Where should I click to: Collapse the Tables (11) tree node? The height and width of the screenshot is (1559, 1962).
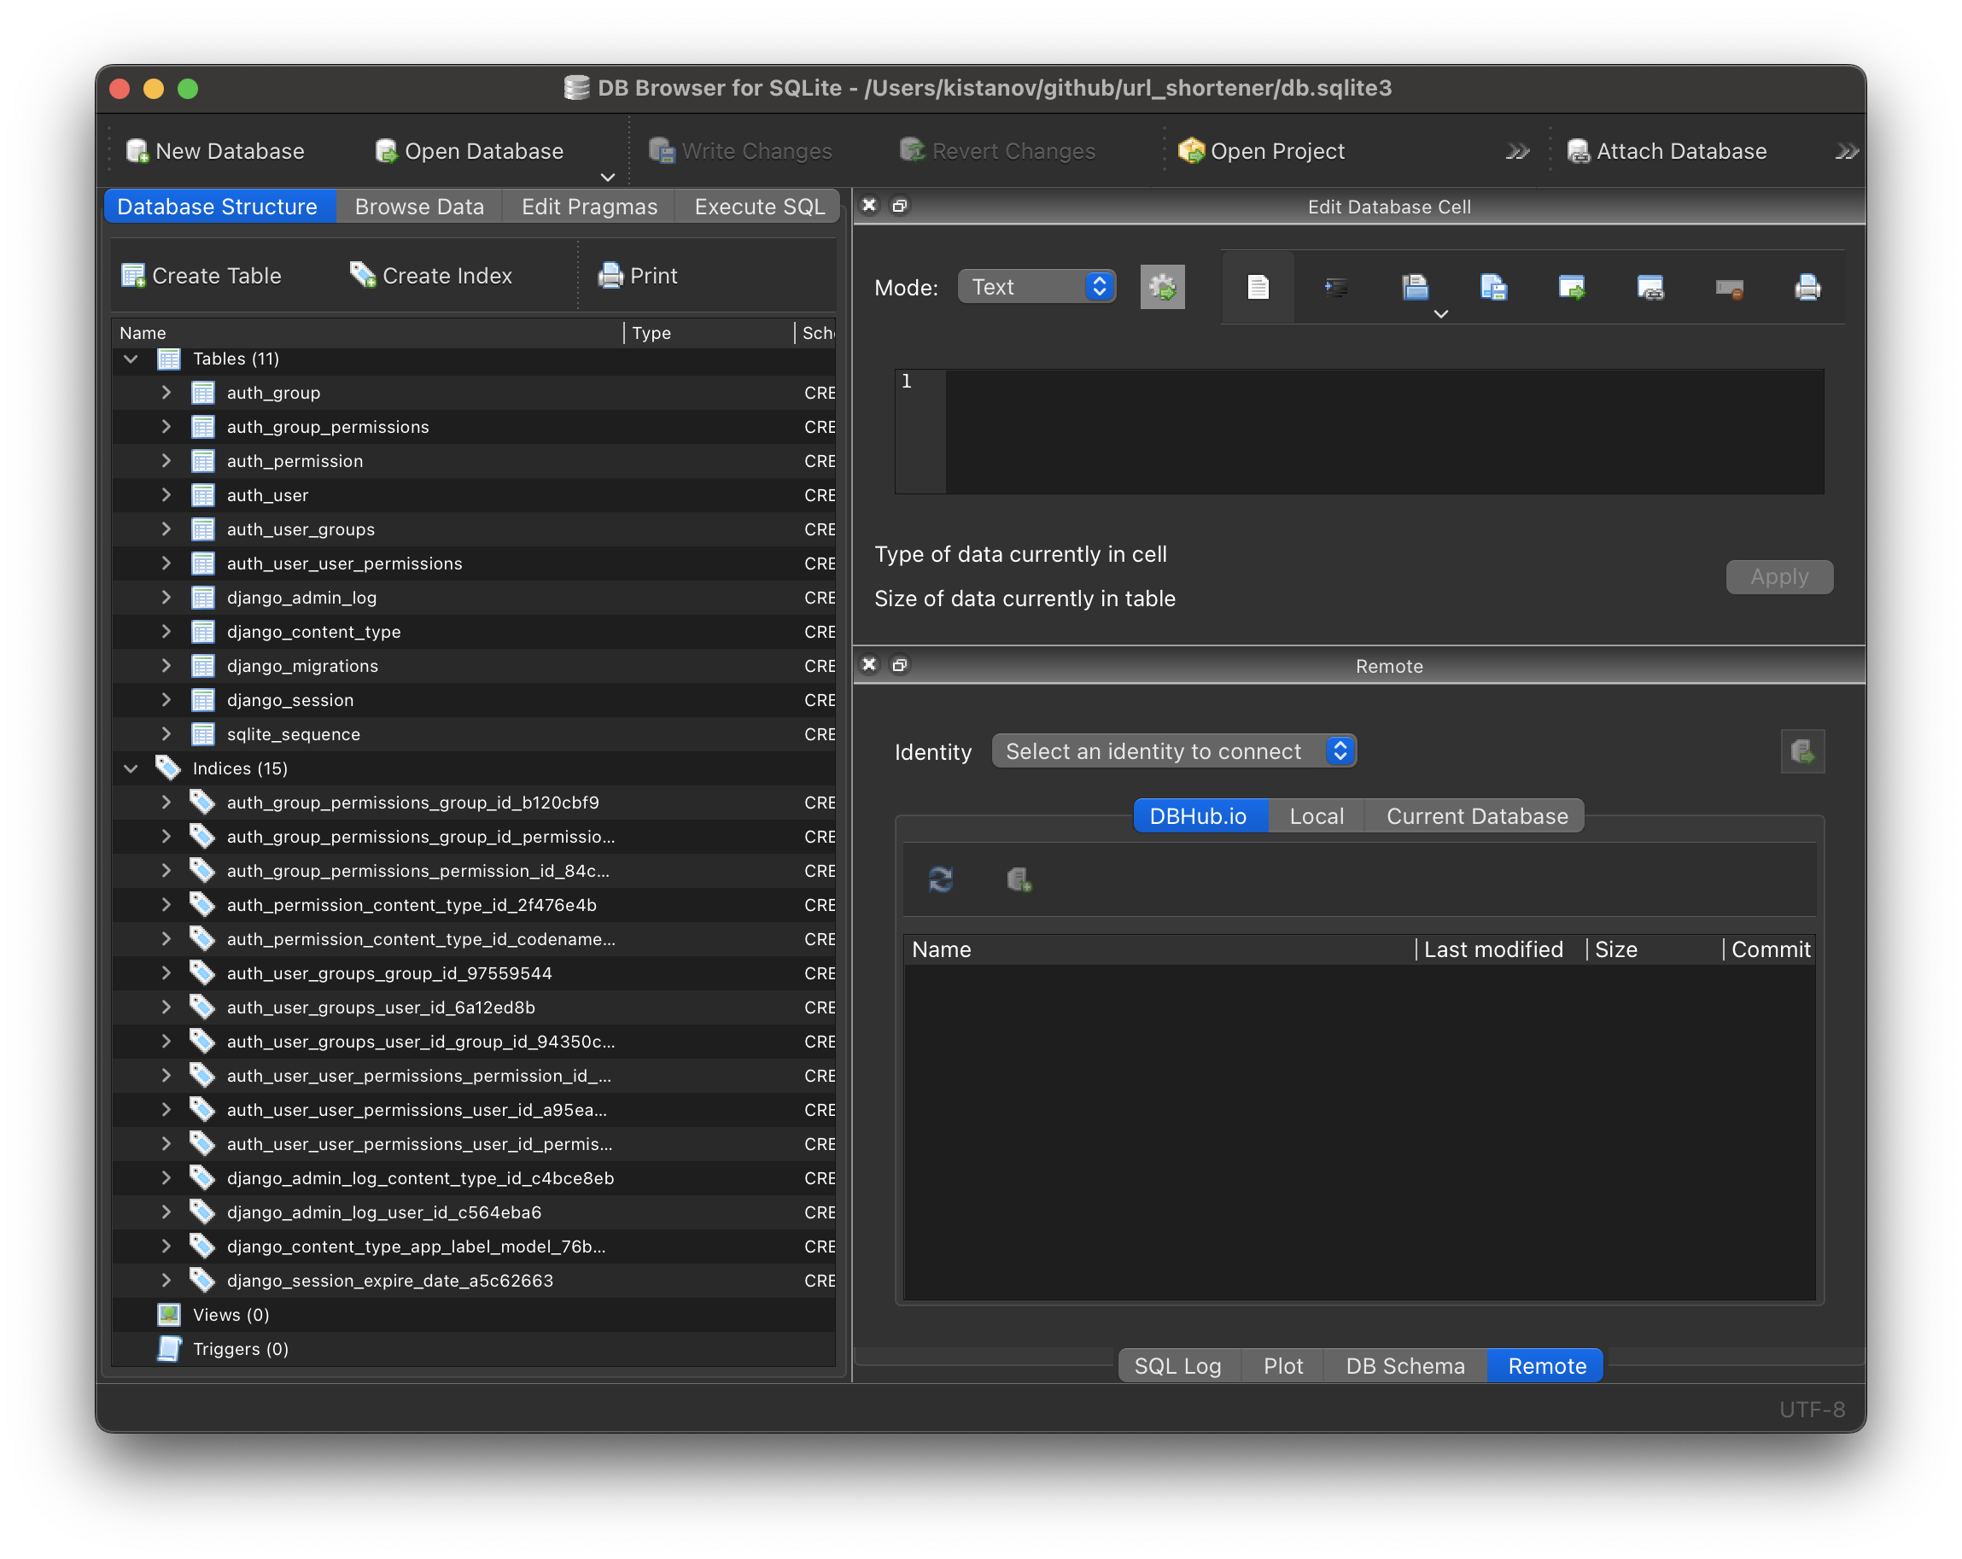[130, 359]
